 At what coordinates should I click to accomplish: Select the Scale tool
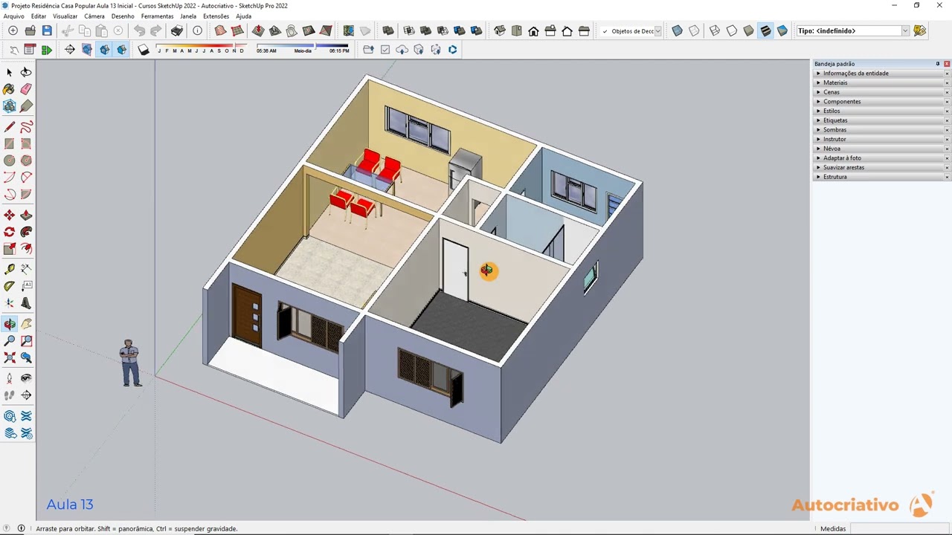[9, 249]
